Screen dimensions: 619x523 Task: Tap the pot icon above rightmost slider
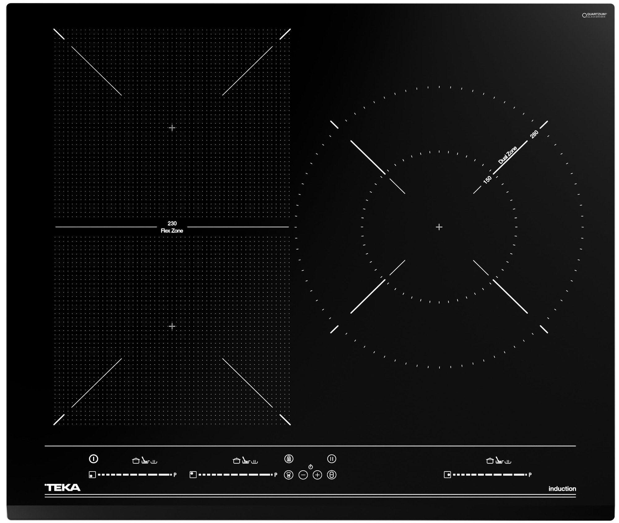click(490, 460)
